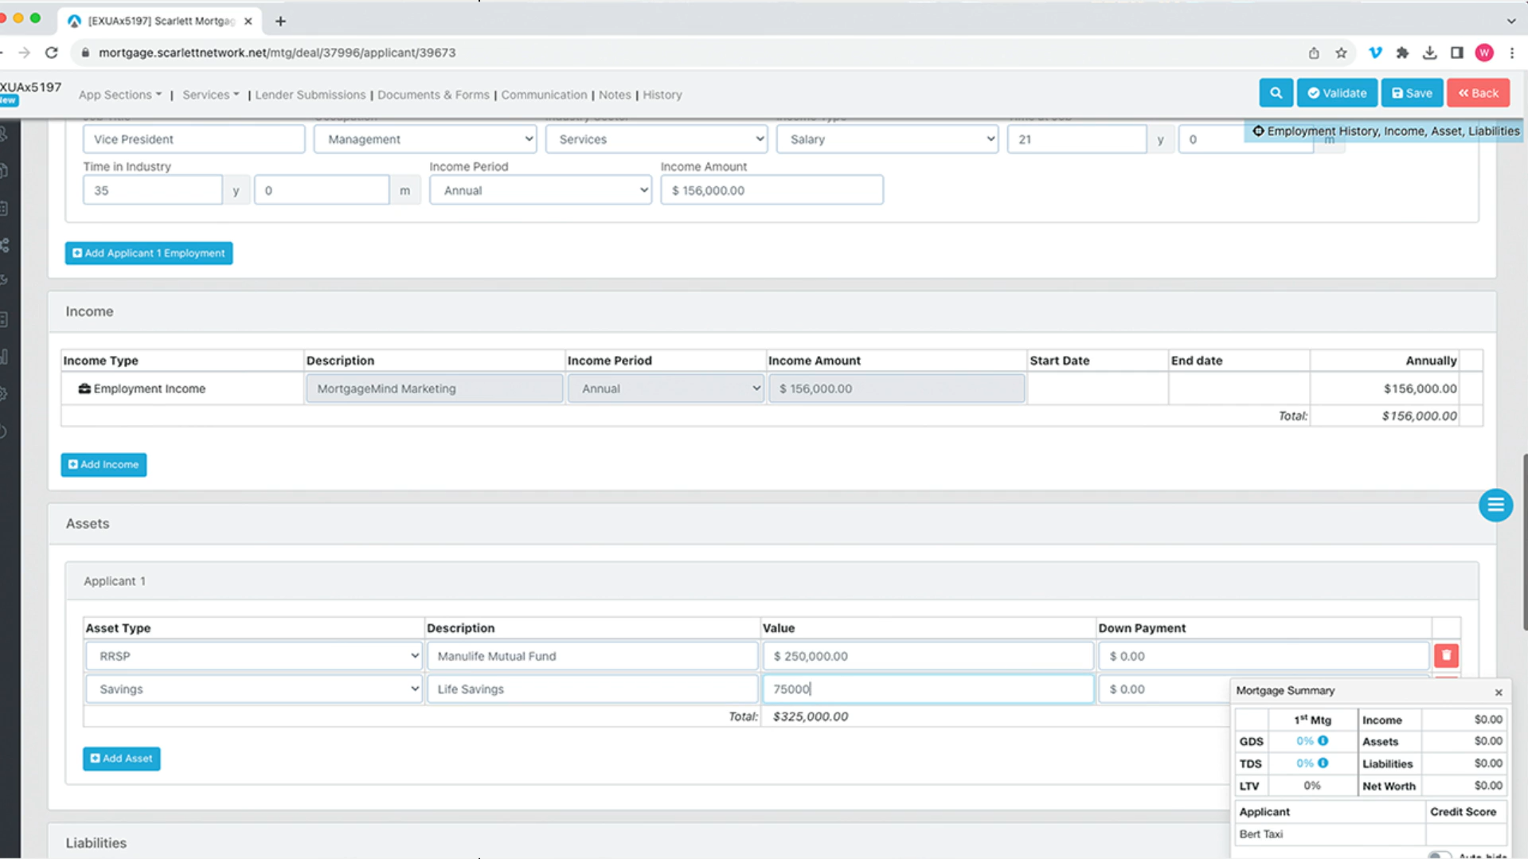Expand the Savings asset type dropdown
1528x859 pixels.
tap(253, 689)
